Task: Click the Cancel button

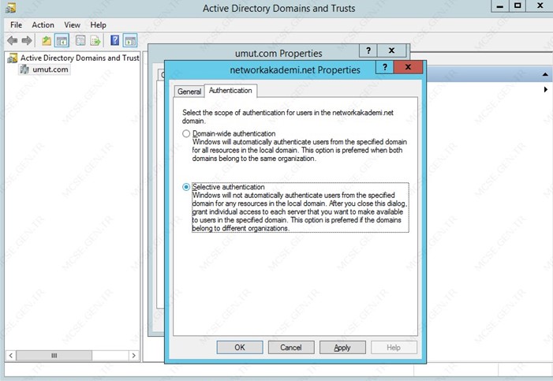Action: [x=291, y=348]
